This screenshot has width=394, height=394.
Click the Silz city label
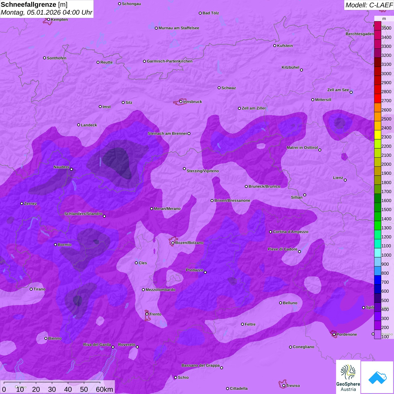point(129,102)
